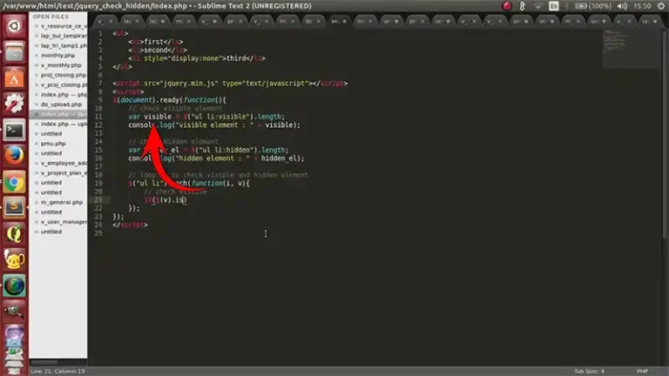Open the Files manager in the launcher
The width and height of the screenshot is (669, 376).
pyautogui.click(x=14, y=52)
